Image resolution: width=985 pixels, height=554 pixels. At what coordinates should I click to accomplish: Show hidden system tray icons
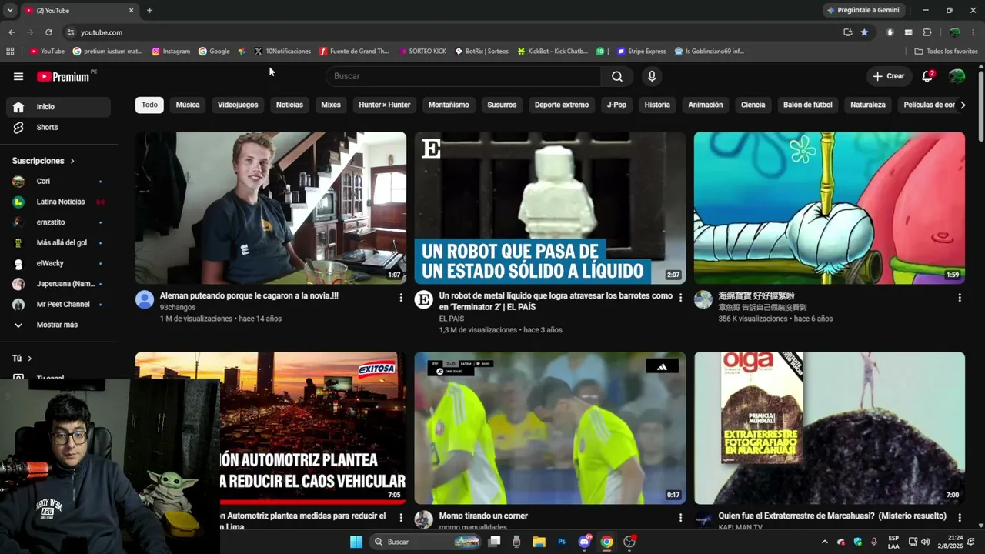824,542
